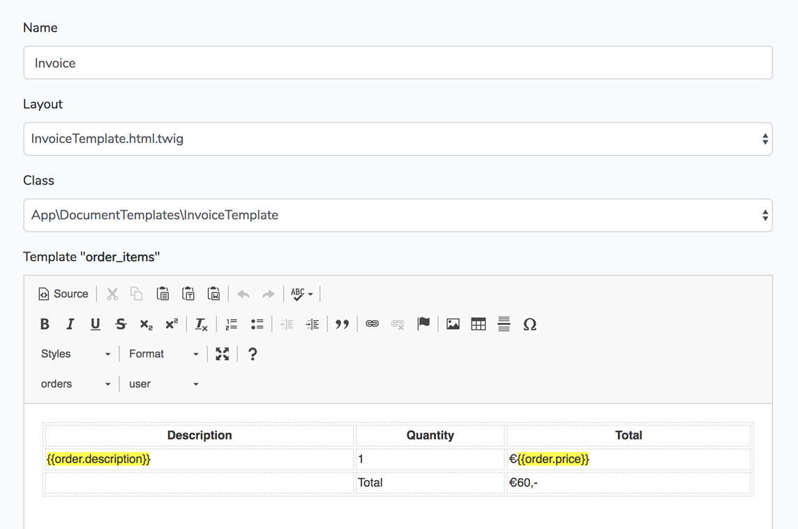Click the Quantity table header cell
The width and height of the screenshot is (798, 529).
[x=430, y=435]
